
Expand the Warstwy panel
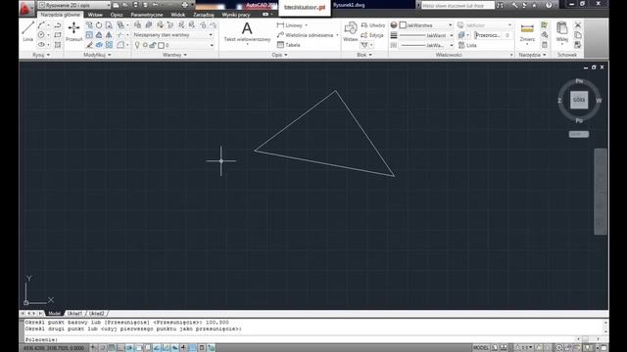click(174, 55)
